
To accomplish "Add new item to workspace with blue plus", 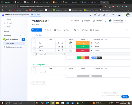I will pos(23,39).
